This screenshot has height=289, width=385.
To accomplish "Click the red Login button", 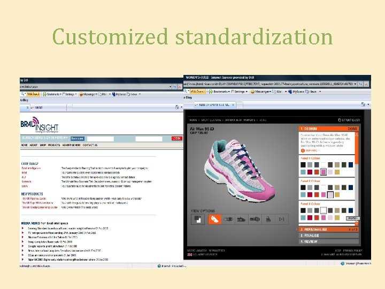I will point(176,139).
